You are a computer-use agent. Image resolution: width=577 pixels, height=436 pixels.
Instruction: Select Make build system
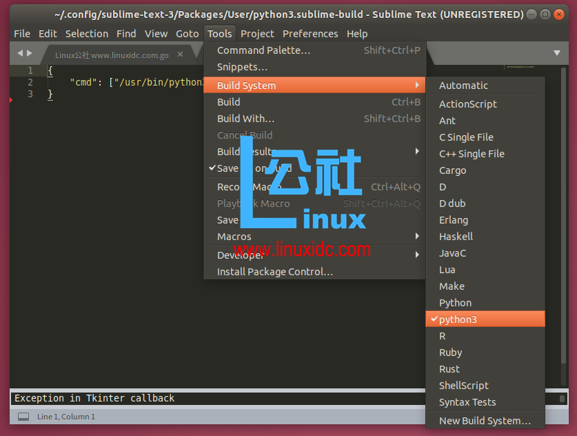485,286
